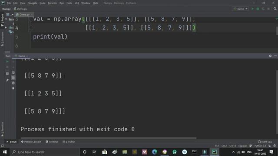This screenshot has width=278, height=156.
Task: Toggle the read-only lock icon in status bar
Action: click(x=269, y=146)
